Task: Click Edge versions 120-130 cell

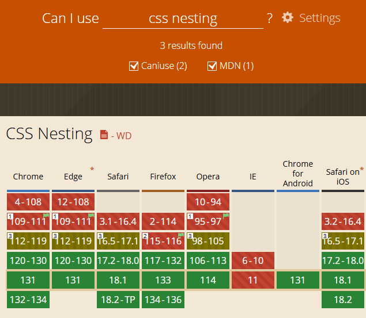Action: click(73, 260)
